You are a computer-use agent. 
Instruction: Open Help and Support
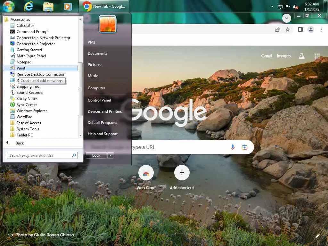102,134
